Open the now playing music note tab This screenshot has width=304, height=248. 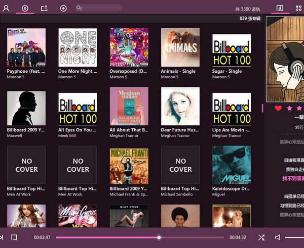click(279, 8)
